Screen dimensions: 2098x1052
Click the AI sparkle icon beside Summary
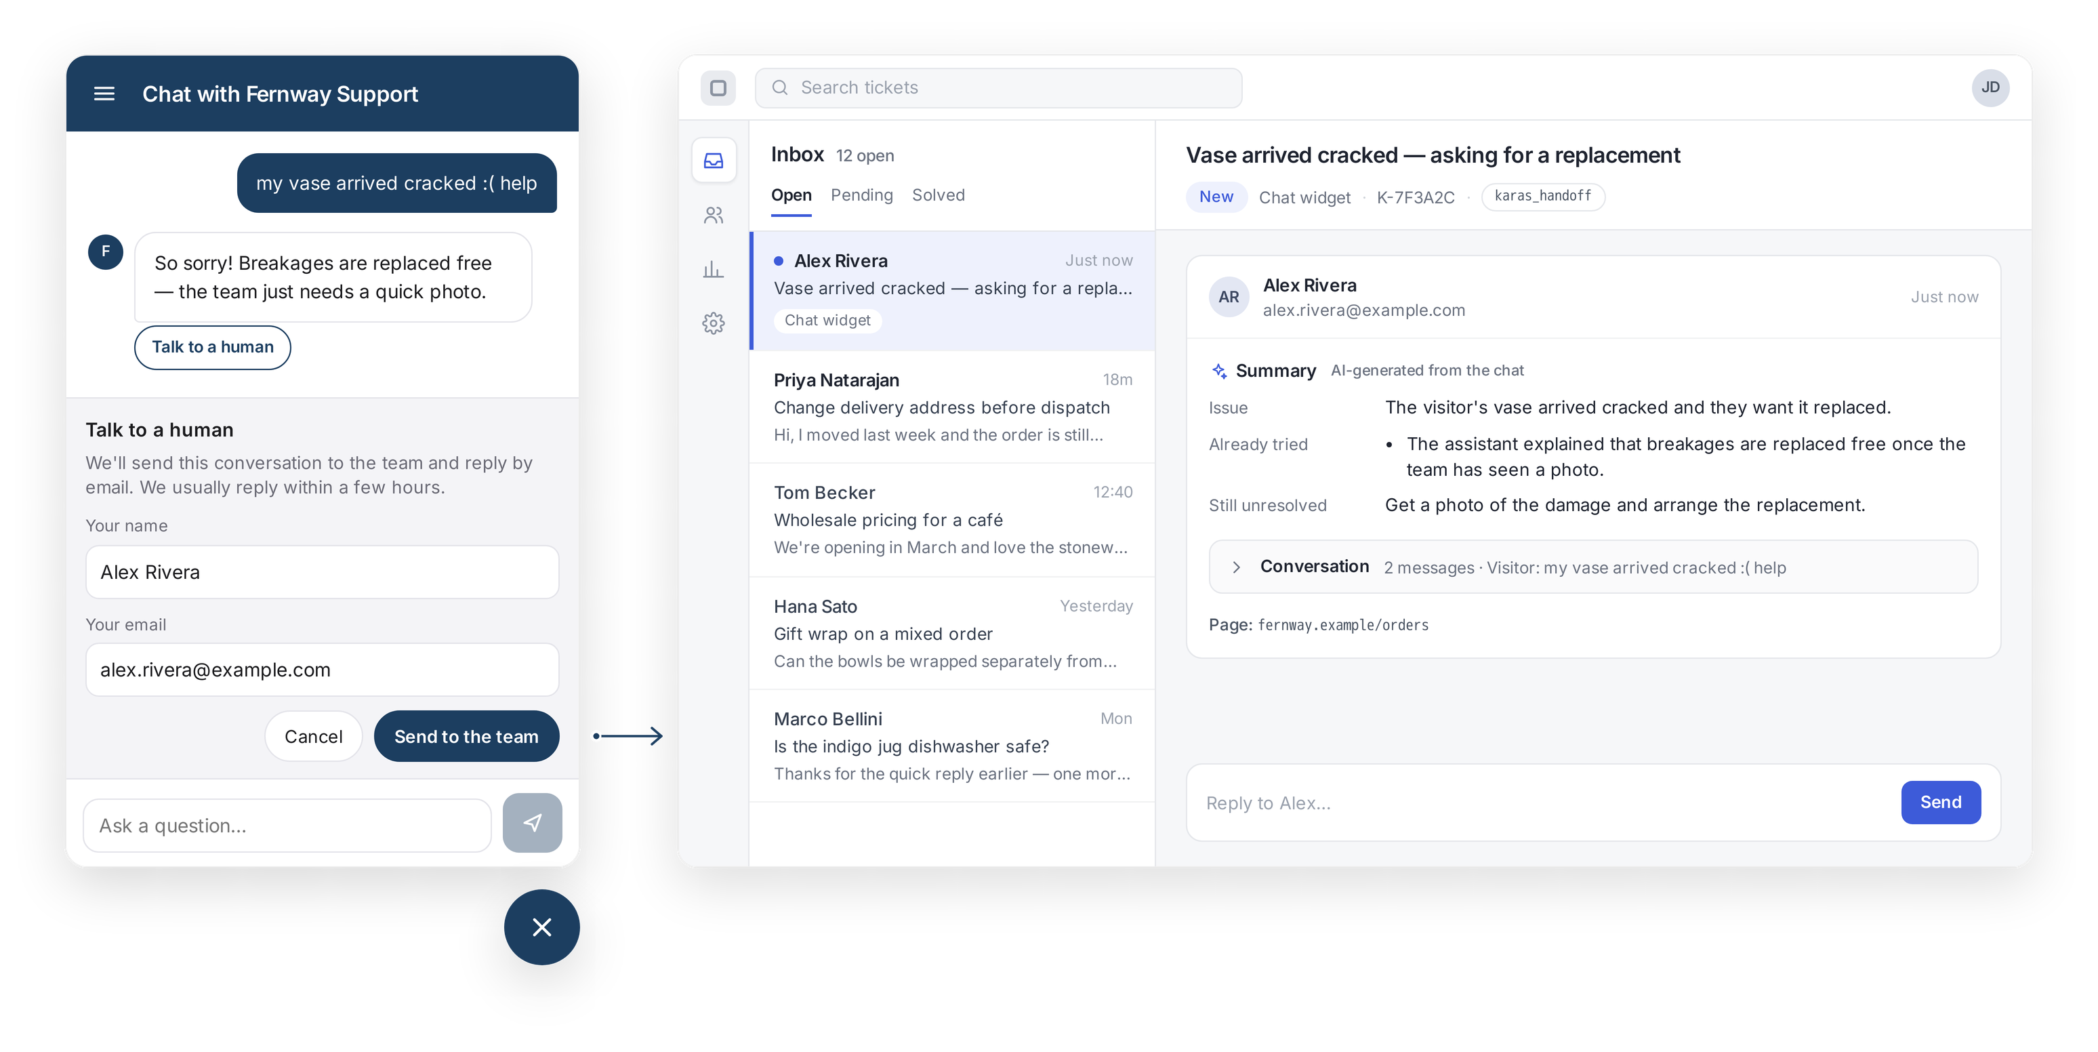1219,371
